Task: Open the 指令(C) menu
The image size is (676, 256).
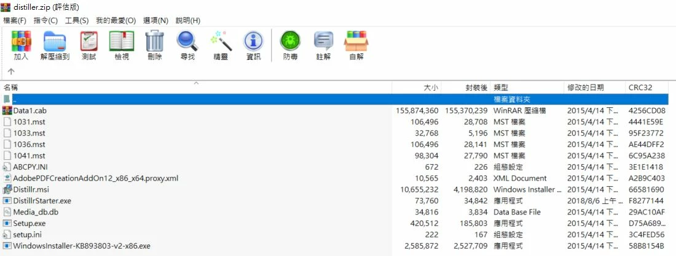Action: 45,20
